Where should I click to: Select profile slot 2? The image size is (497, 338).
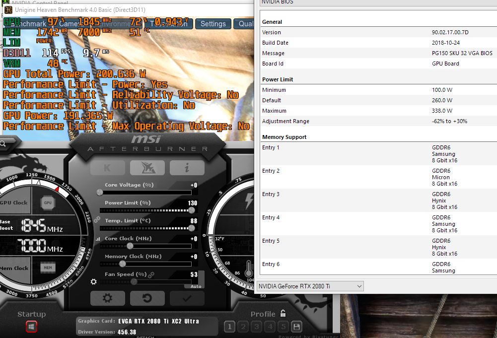pyautogui.click(x=243, y=327)
